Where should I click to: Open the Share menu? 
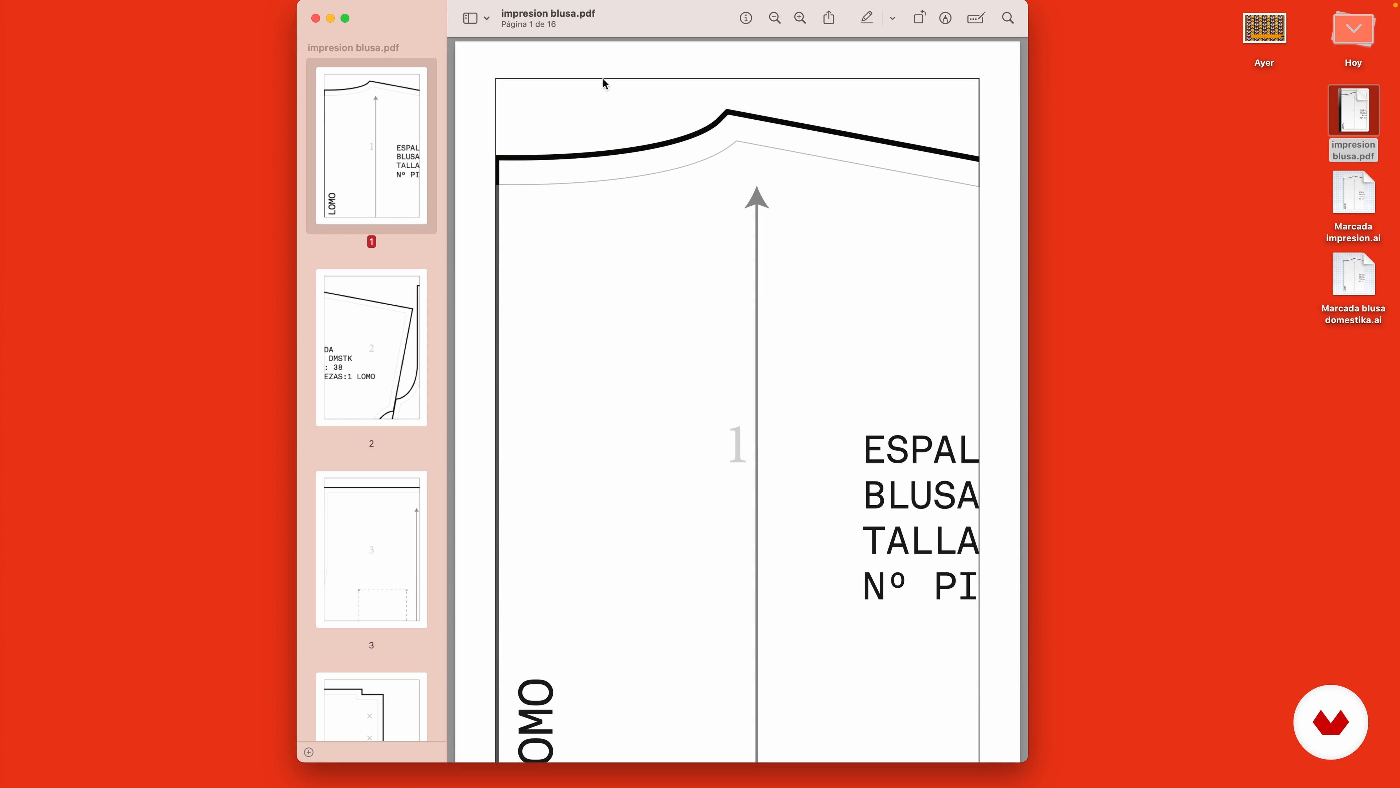click(829, 18)
